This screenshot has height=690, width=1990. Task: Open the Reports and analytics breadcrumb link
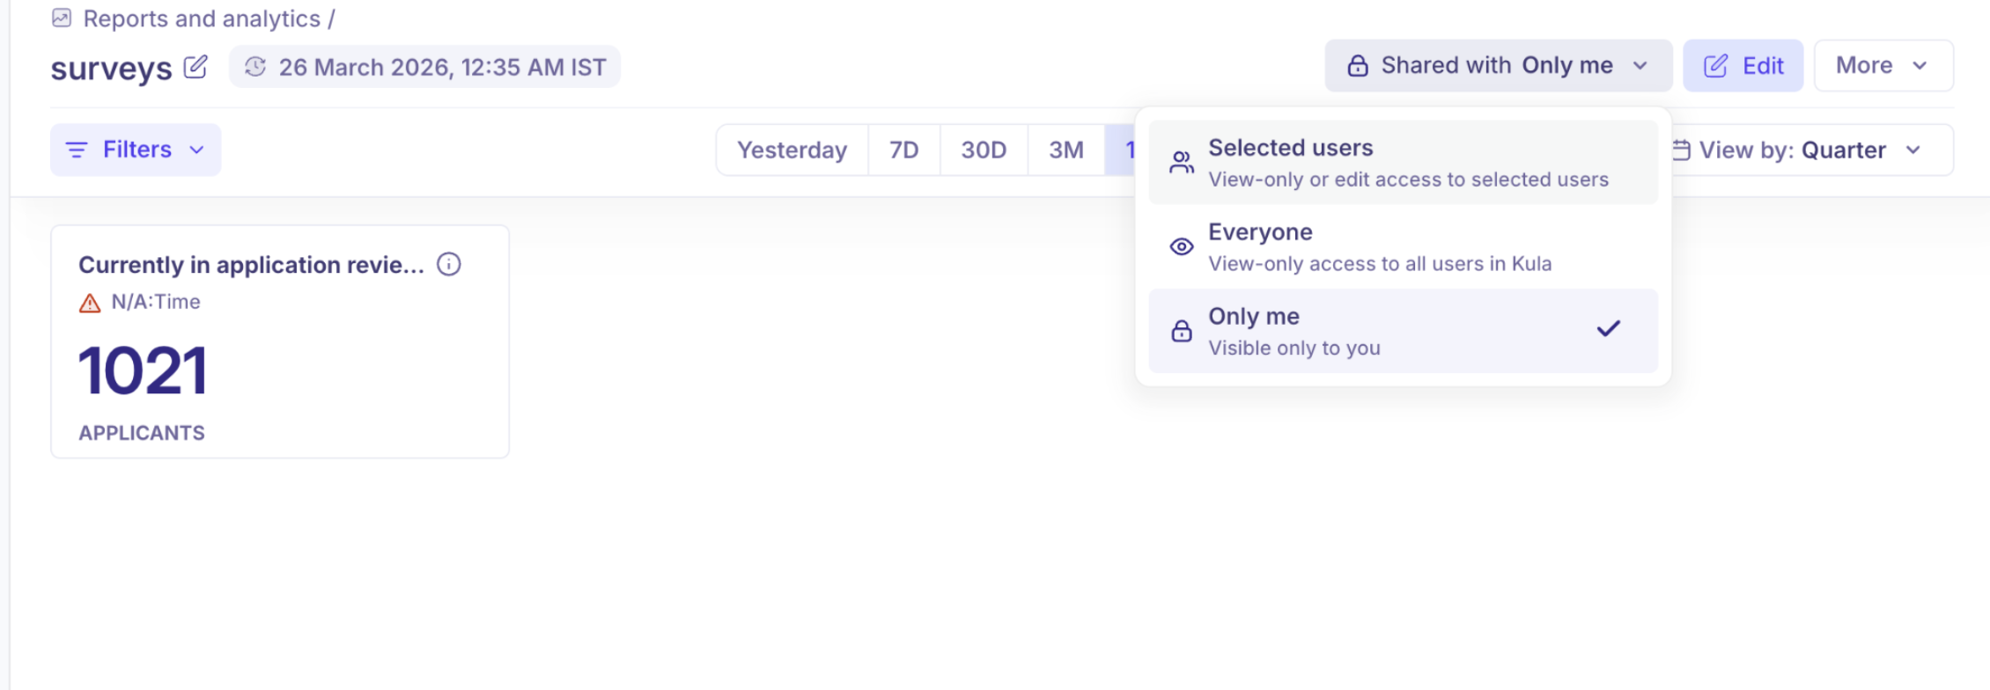(202, 18)
